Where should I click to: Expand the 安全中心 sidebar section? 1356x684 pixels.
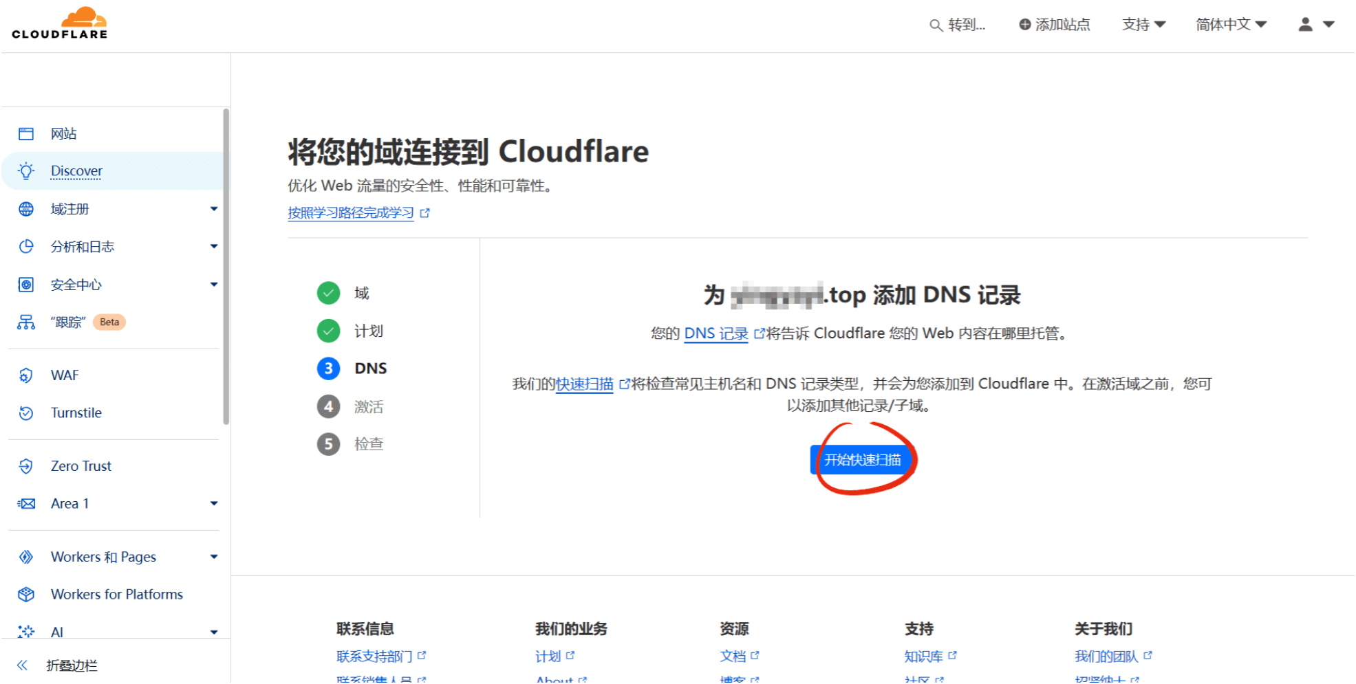[x=76, y=284]
